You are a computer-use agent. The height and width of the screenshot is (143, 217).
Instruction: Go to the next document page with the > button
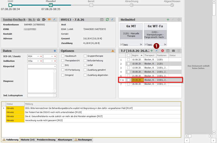point(213,141)
